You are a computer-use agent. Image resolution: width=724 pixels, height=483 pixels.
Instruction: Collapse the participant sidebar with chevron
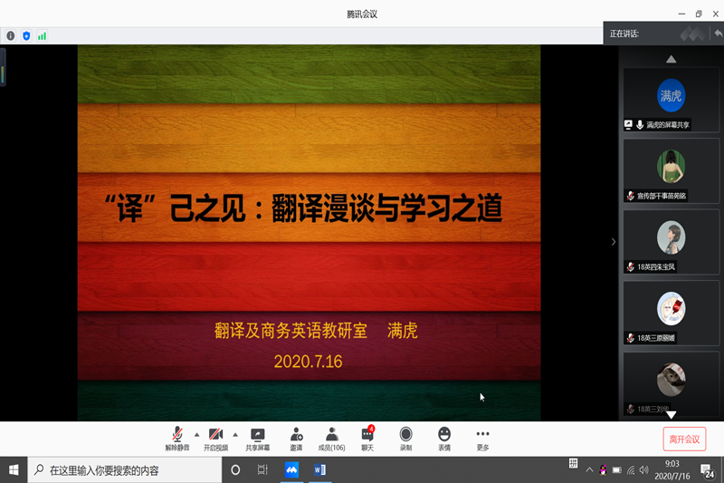613,241
